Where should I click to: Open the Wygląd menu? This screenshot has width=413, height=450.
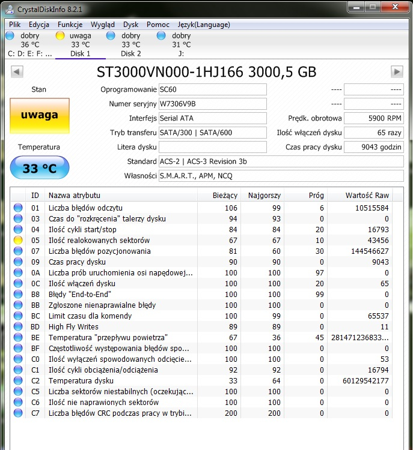point(103,25)
